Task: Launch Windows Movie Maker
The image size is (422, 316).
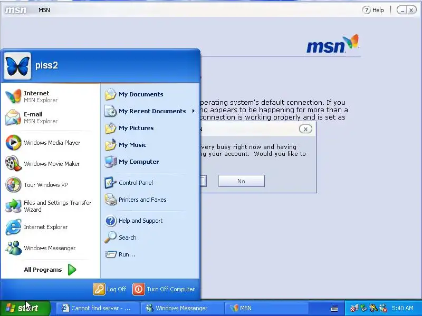Action: point(50,164)
